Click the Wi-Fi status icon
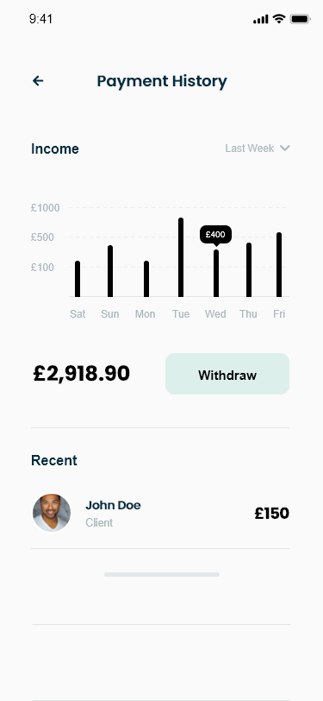 (279, 19)
